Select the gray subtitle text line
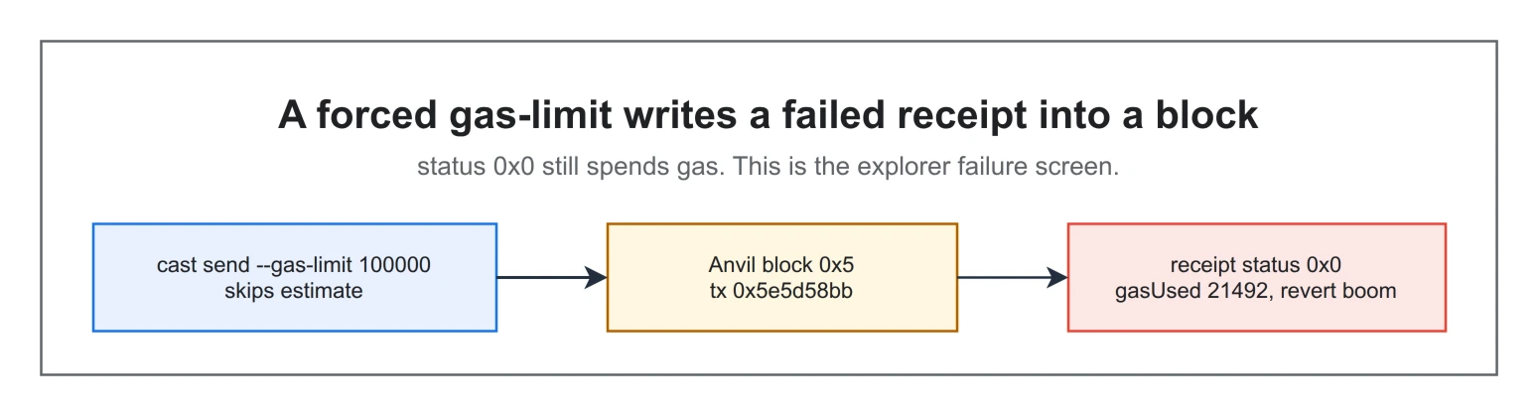The width and height of the screenshot is (1538, 416). (769, 167)
